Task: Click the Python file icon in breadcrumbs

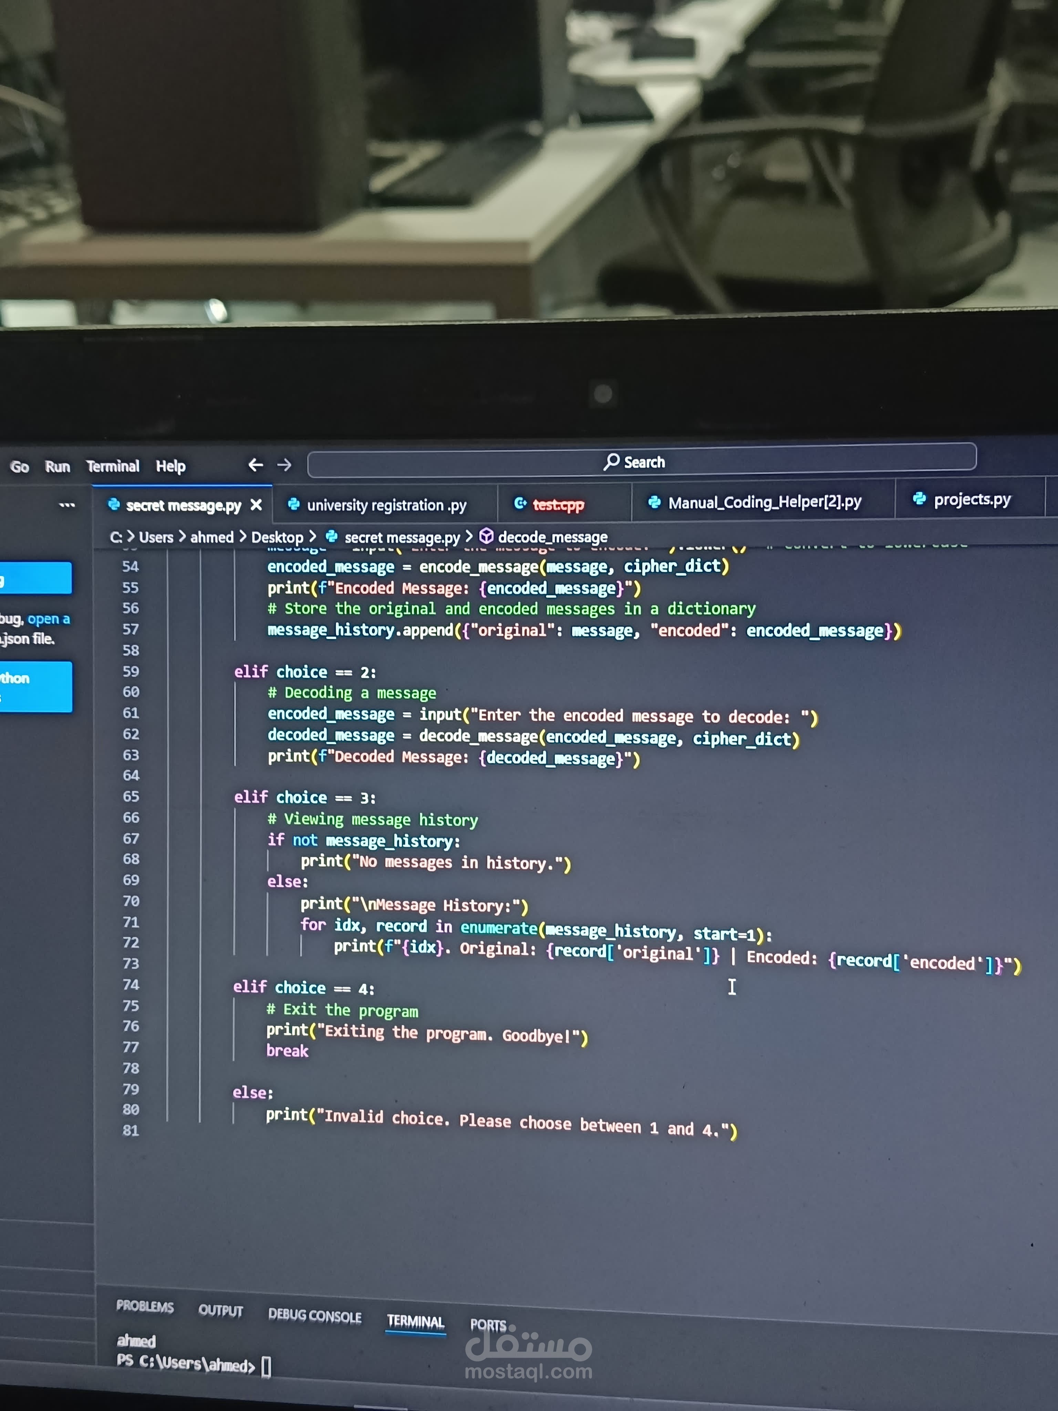Action: click(x=332, y=536)
